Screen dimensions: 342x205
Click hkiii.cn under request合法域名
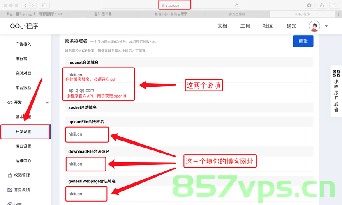[75, 75]
